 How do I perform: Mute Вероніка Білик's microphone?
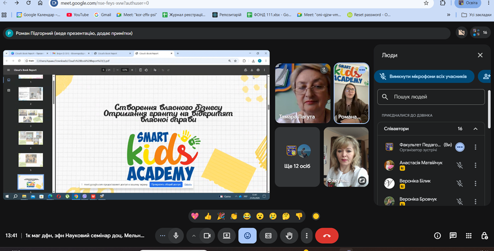coord(460,183)
